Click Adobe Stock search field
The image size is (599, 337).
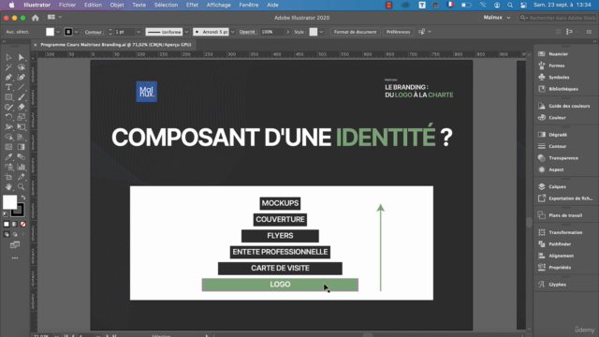558,18
